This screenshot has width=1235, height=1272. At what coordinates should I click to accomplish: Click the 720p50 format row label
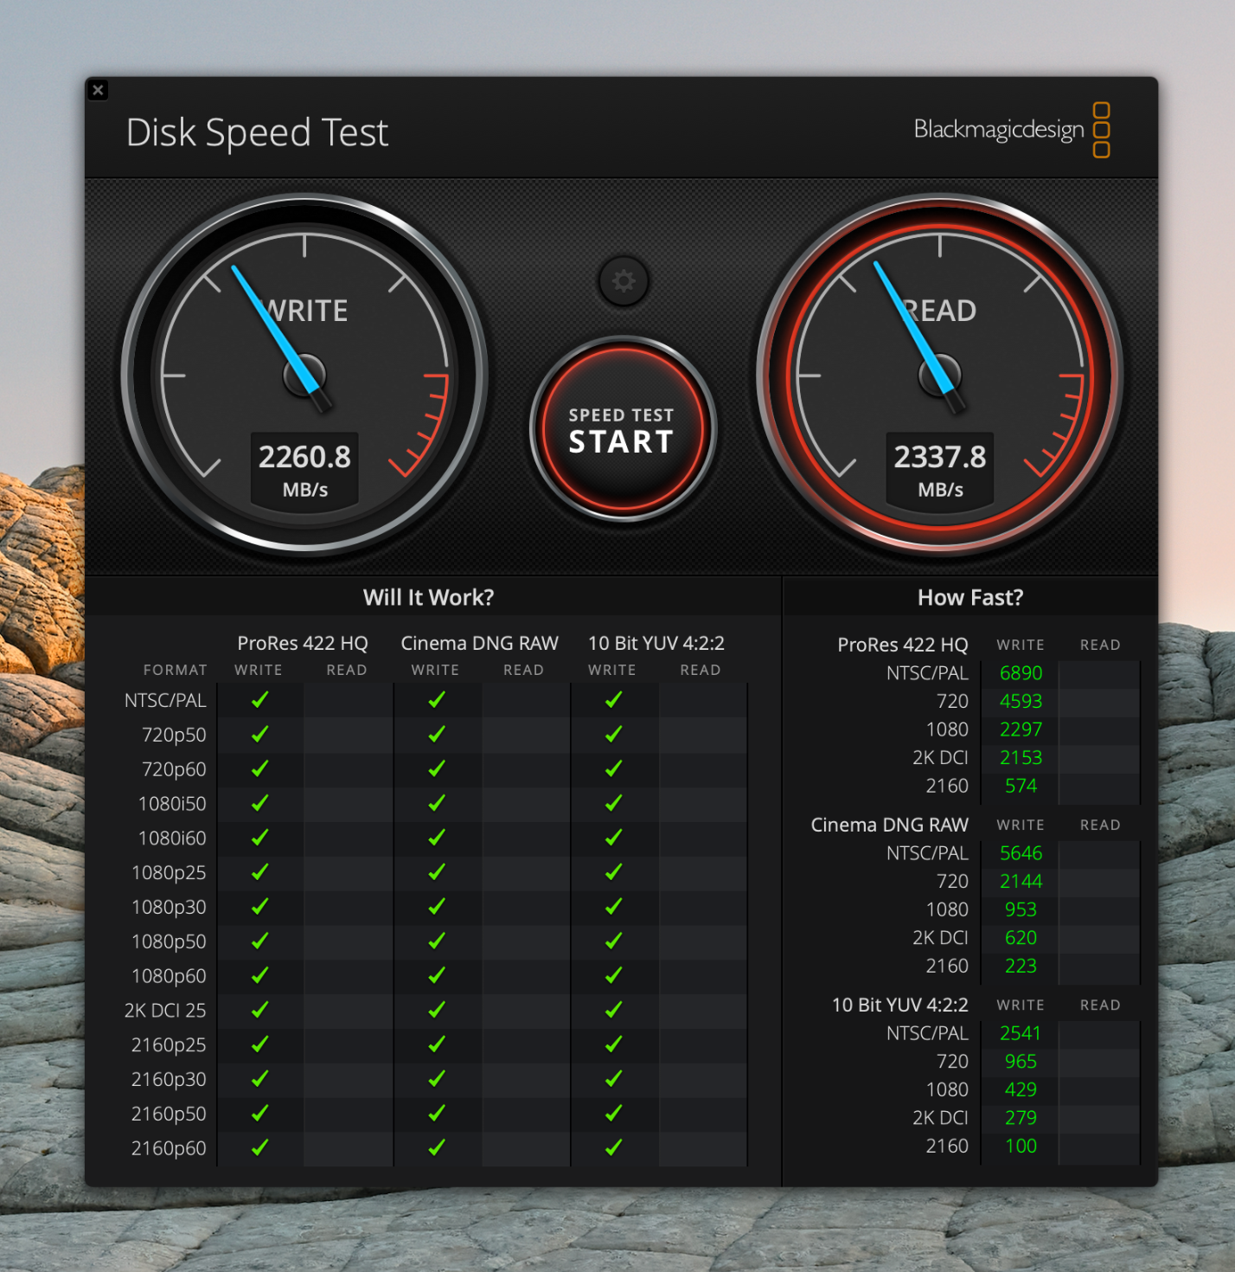click(x=174, y=735)
